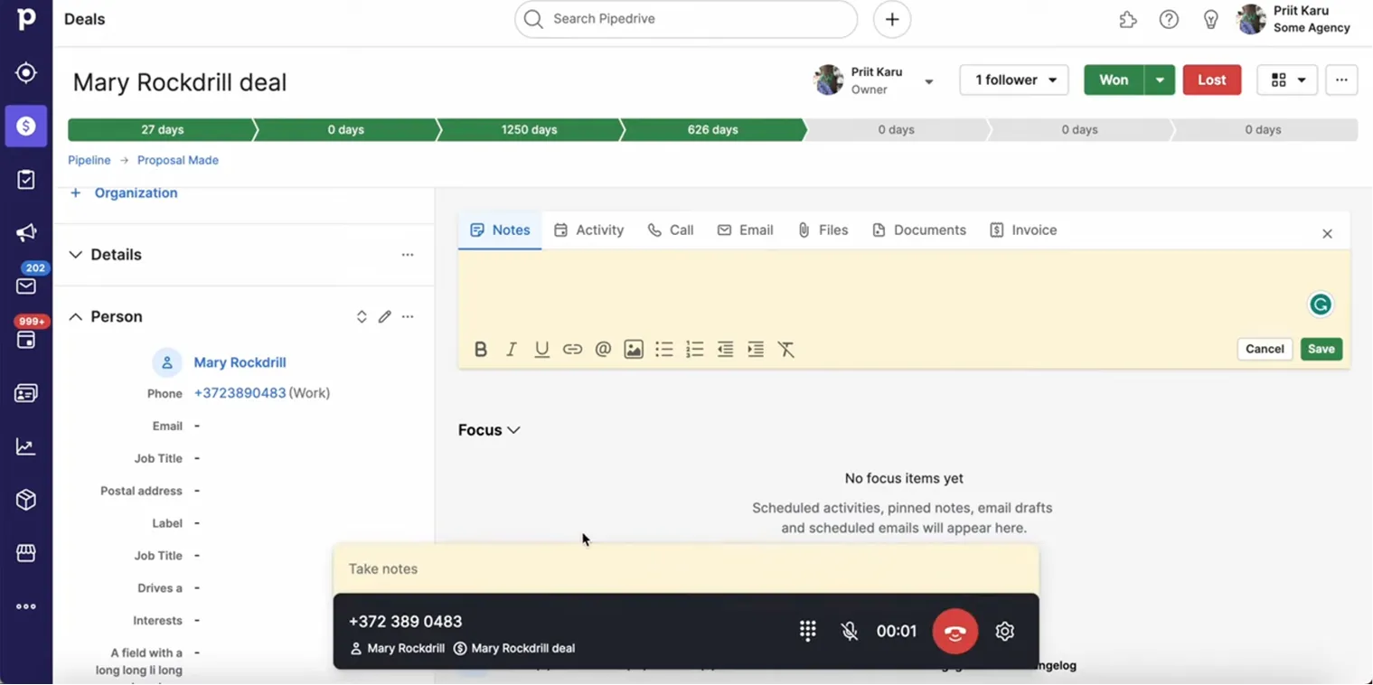This screenshot has height=685, width=1373.
Task: Cancel the note
Action: [1265, 349]
